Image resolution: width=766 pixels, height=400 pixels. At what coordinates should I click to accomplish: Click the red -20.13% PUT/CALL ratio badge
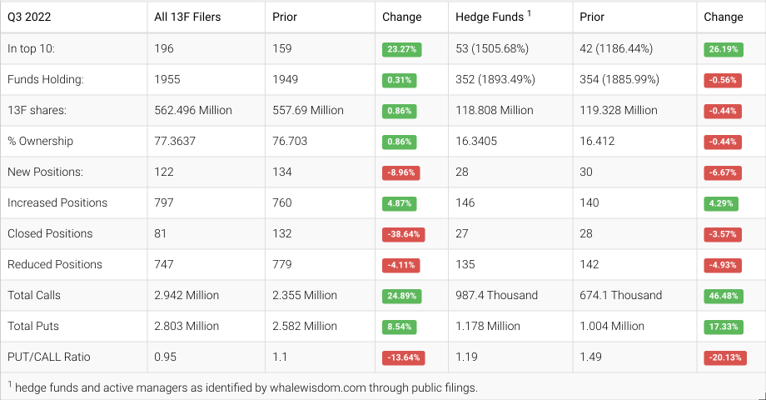723,357
